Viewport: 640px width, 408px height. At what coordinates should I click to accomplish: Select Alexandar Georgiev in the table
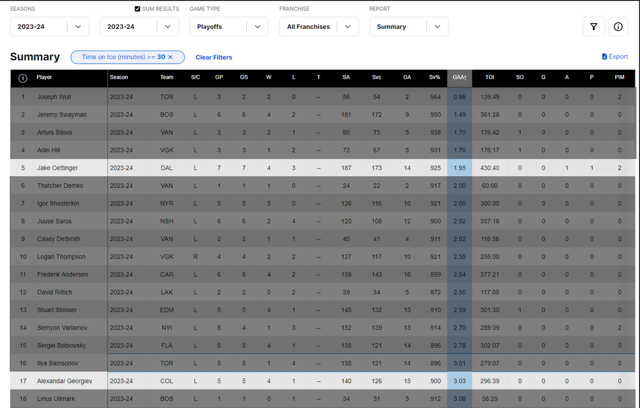[64, 381]
